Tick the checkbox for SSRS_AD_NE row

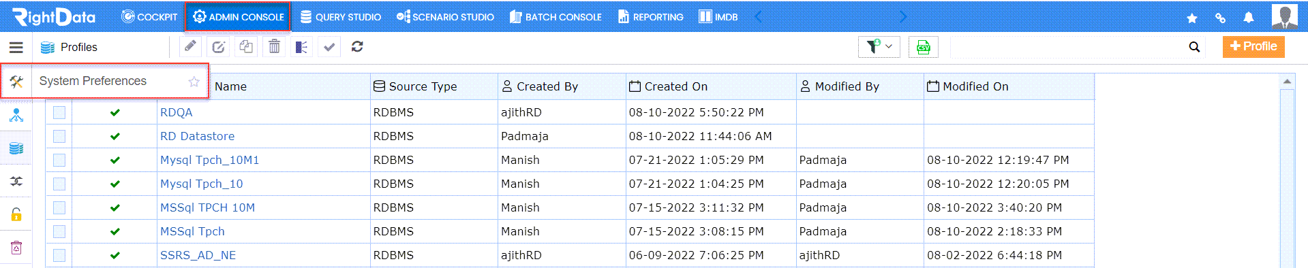(x=59, y=255)
